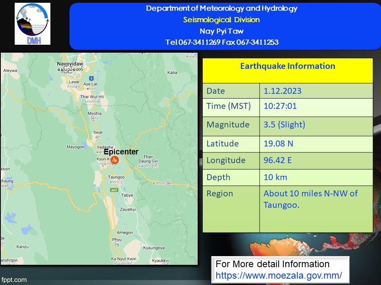Click the depth value 10 km
The image size is (381, 285).
[x=275, y=177]
